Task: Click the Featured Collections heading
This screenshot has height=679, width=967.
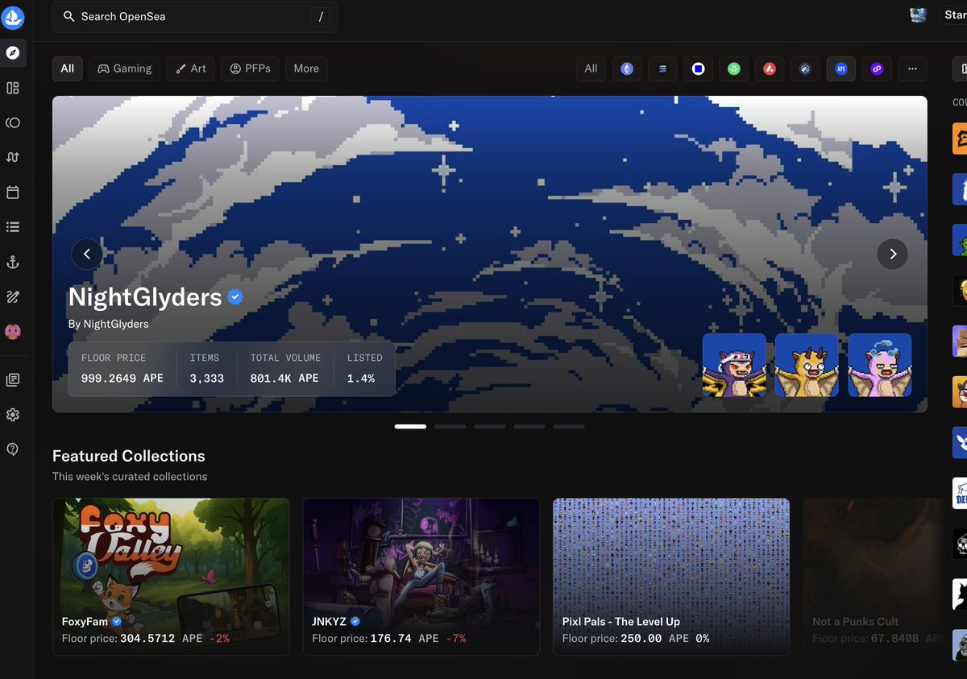Action: (x=129, y=456)
